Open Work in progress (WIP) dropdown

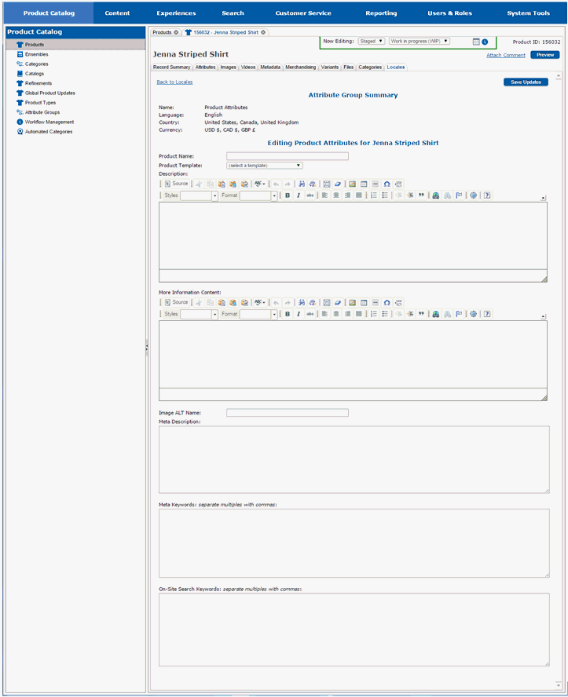tap(420, 41)
